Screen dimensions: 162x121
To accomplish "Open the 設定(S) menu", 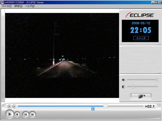I will coord(19,6).
